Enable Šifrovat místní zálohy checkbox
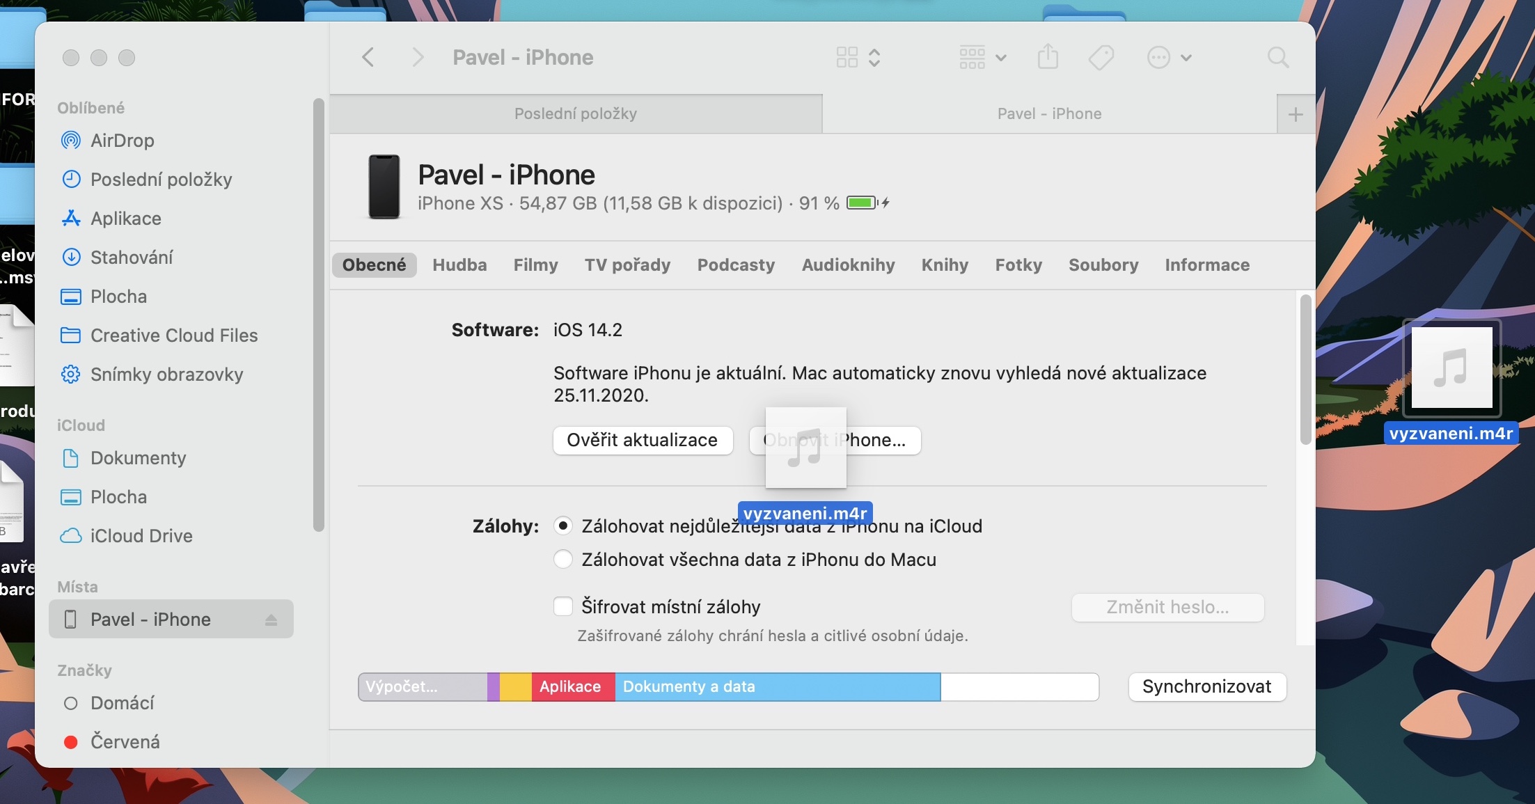This screenshot has width=1535, height=804. pyautogui.click(x=563, y=607)
